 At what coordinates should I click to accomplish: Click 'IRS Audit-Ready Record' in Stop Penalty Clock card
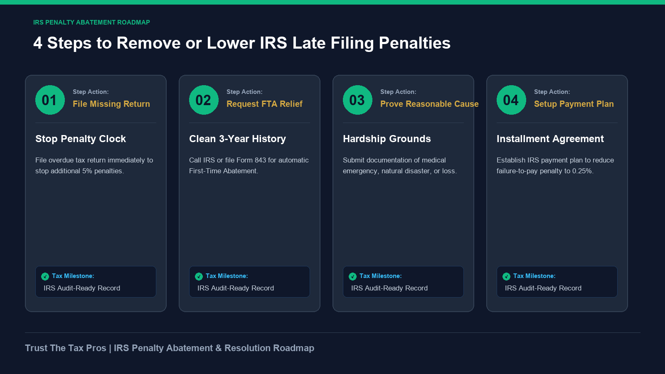tap(82, 288)
